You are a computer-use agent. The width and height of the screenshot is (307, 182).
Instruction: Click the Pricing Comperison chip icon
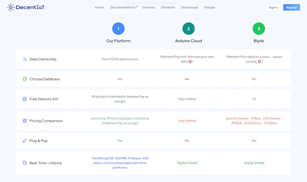[25, 121]
